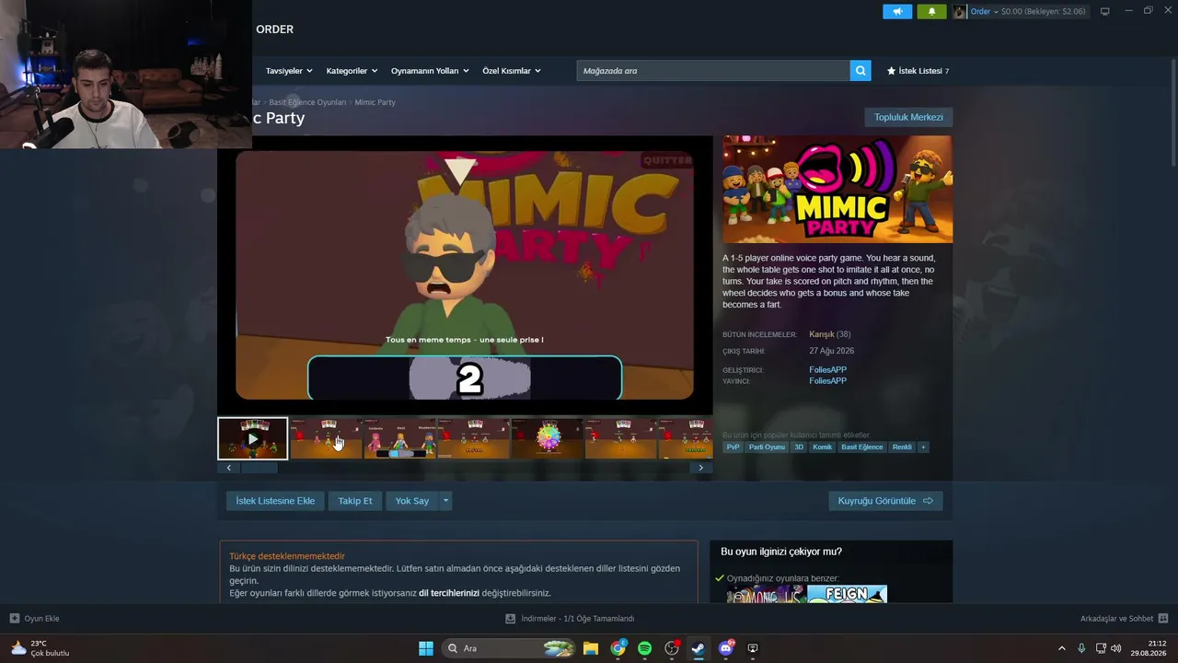This screenshot has height=663, width=1178.
Task: Click Kuyruğu Görüntüle queue button
Action: point(885,501)
